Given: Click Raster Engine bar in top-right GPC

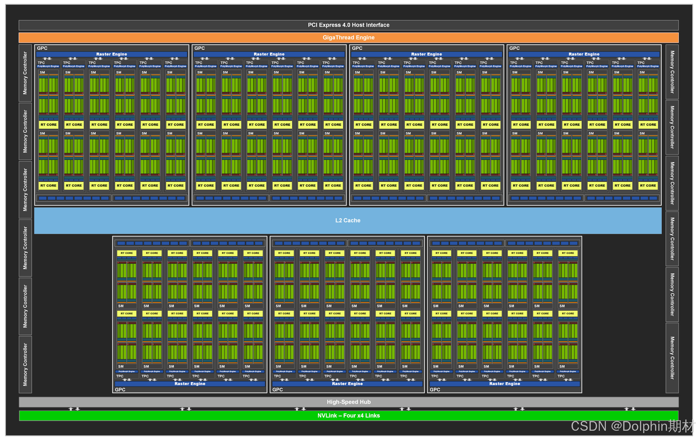Looking at the screenshot, I should coord(584,54).
